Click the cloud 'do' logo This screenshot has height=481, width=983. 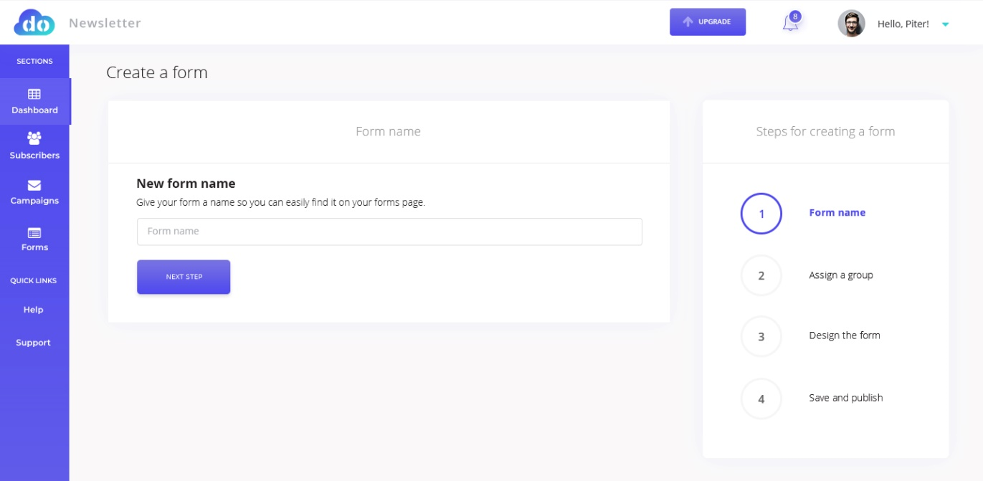point(34,23)
